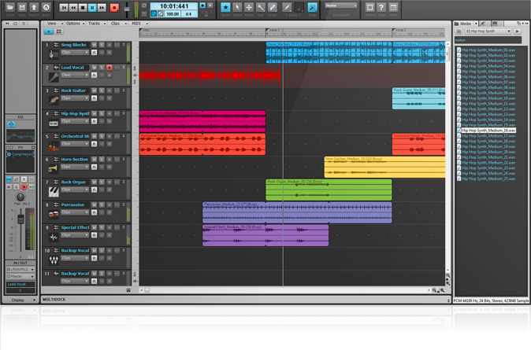Click the Burn disc icon
The width and height of the screenshot is (531, 350).
pyautogui.click(x=46, y=7)
